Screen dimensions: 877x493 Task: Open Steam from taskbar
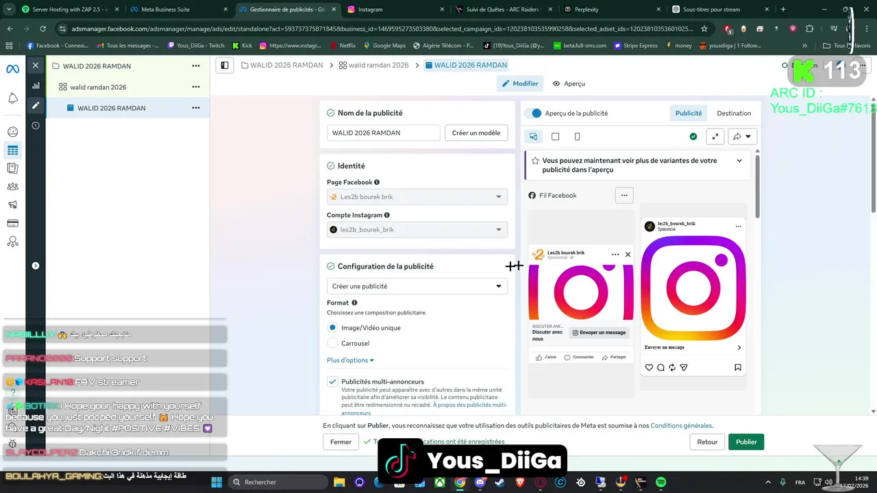pos(499,482)
